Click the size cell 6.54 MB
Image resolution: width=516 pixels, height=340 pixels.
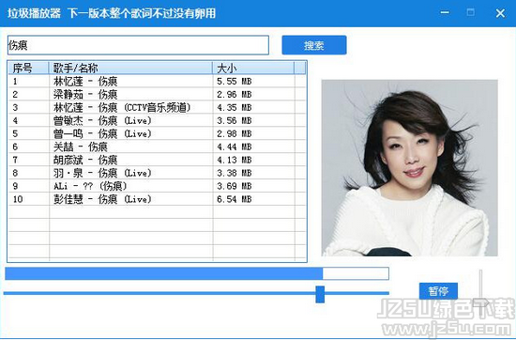234,199
